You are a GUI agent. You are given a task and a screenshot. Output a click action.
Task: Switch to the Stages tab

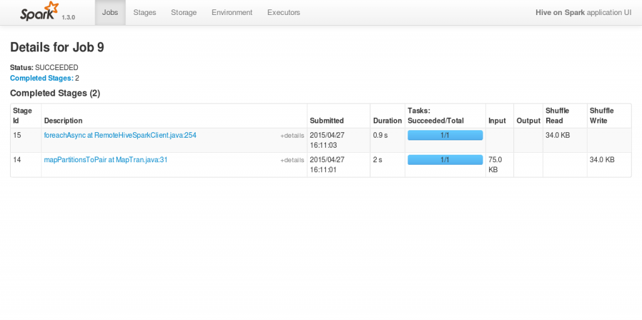145,13
